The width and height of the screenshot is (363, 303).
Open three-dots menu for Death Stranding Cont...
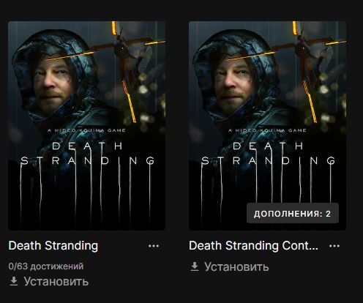point(334,246)
